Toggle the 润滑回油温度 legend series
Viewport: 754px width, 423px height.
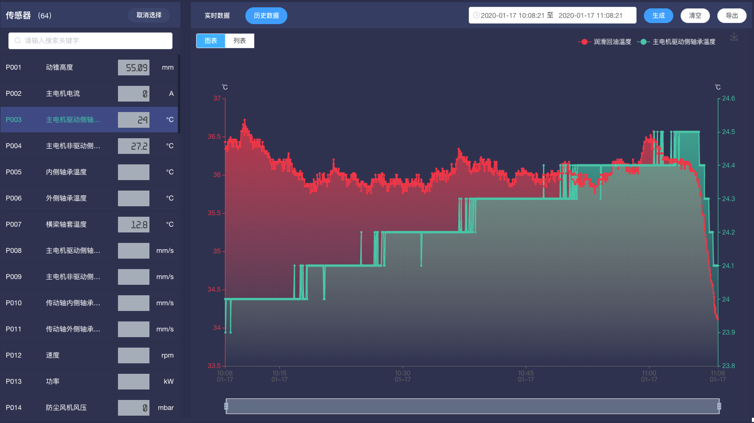pyautogui.click(x=606, y=42)
